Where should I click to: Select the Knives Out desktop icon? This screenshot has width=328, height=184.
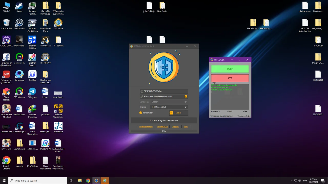[x=6, y=144]
